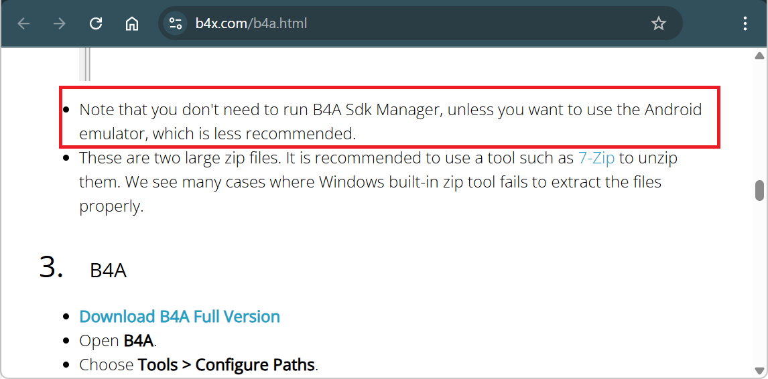
Task: Click the vertical scrollbar thumb
Action: [x=759, y=190]
